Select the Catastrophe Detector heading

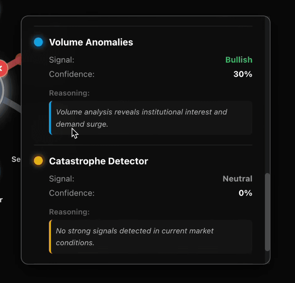[x=98, y=161]
